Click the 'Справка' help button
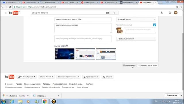 point(108,77)
